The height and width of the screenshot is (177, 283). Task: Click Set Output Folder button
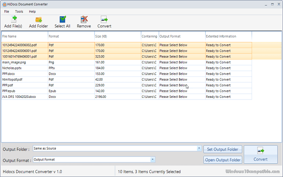coord(222,149)
